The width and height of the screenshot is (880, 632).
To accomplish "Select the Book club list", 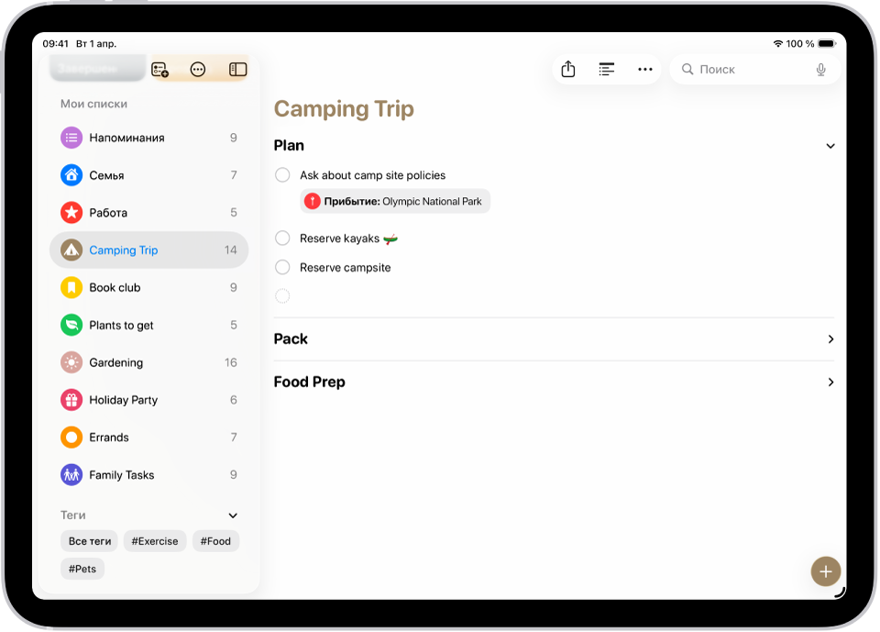I will click(148, 288).
